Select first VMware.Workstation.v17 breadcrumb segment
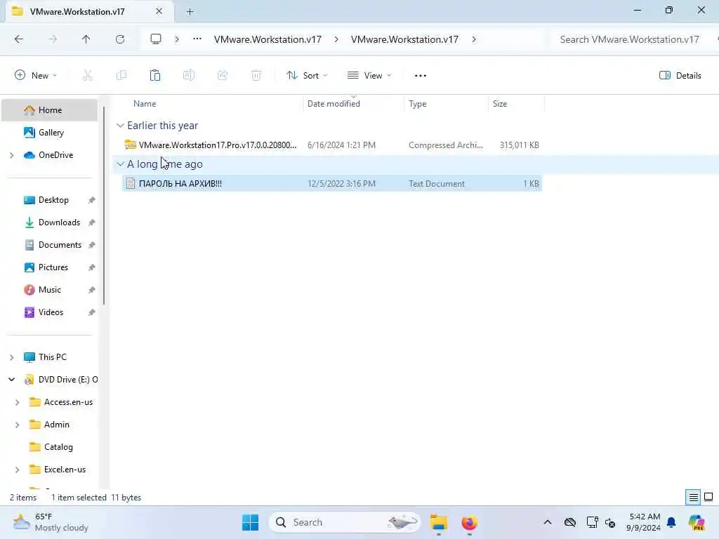Screen dimensions: 719x539 pos(268,39)
